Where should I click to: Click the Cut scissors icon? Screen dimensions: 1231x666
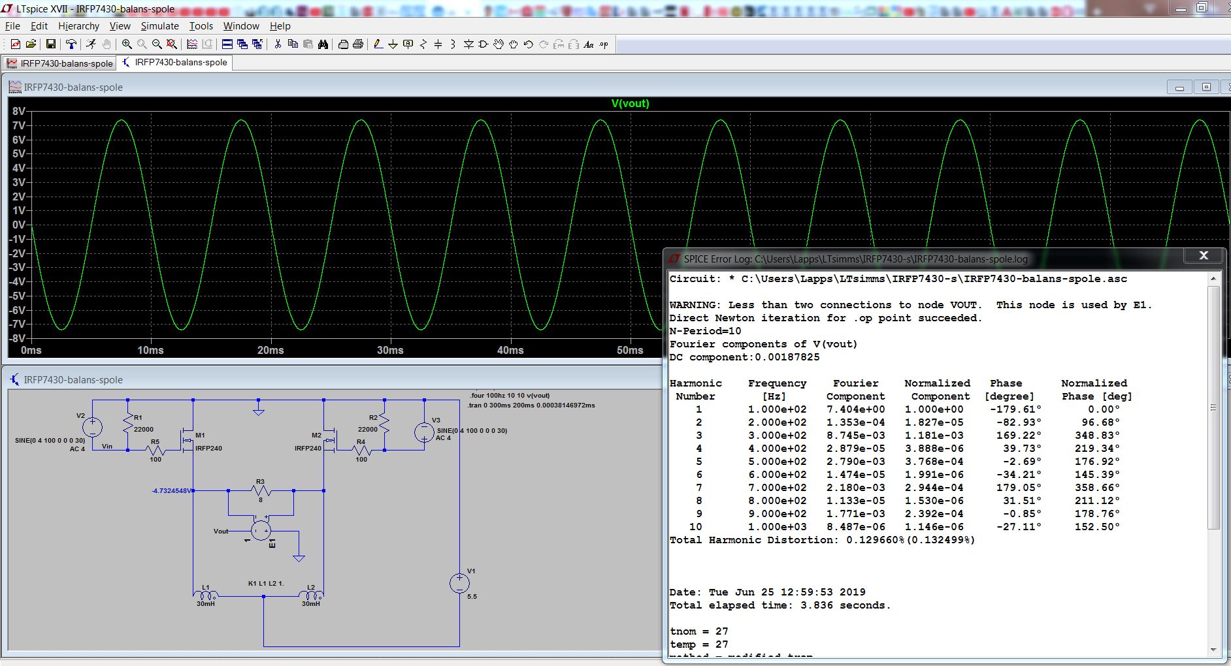278,44
